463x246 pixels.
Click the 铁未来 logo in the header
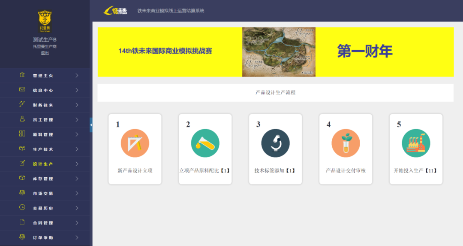[115, 11]
